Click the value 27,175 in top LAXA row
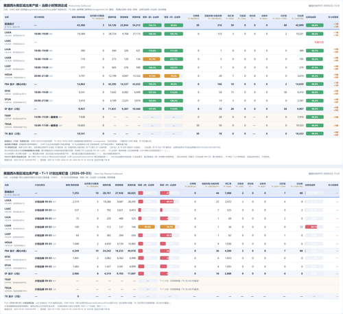The height and width of the screenshot is (314, 343). click(x=137, y=34)
